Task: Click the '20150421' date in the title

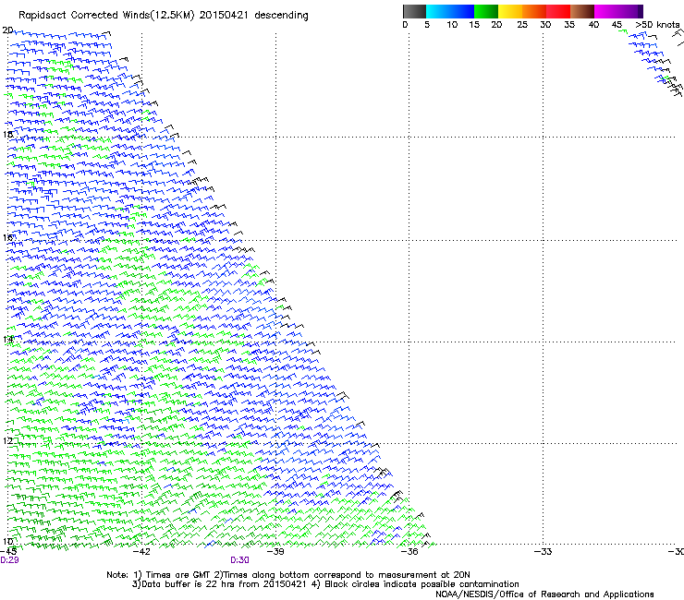Action: [224, 15]
